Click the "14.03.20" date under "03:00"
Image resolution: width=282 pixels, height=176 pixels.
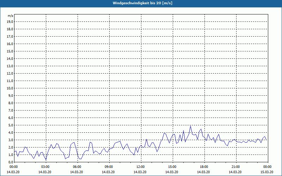(45, 172)
